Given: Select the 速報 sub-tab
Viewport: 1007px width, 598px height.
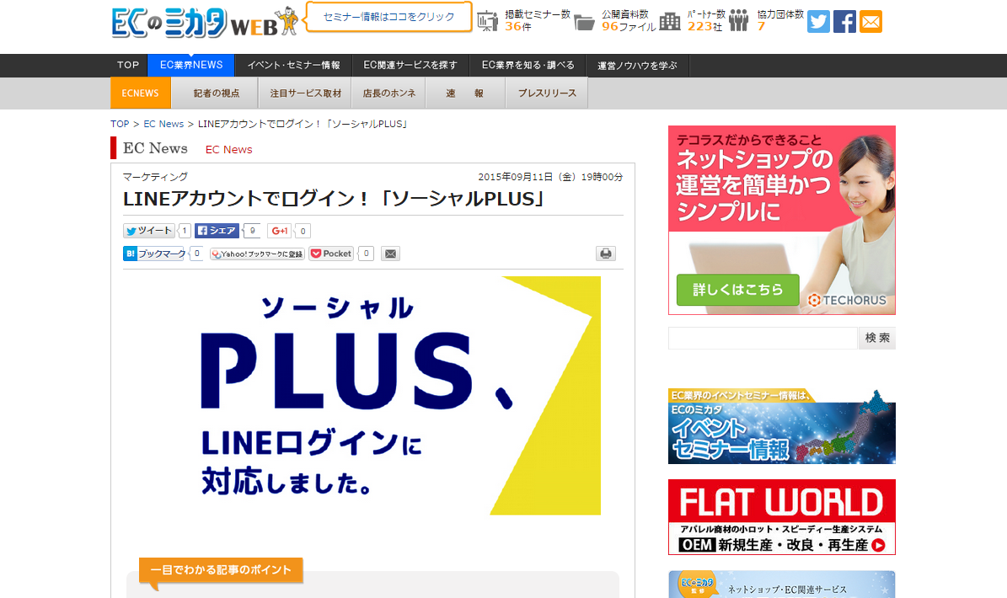Looking at the screenshot, I should 465,93.
